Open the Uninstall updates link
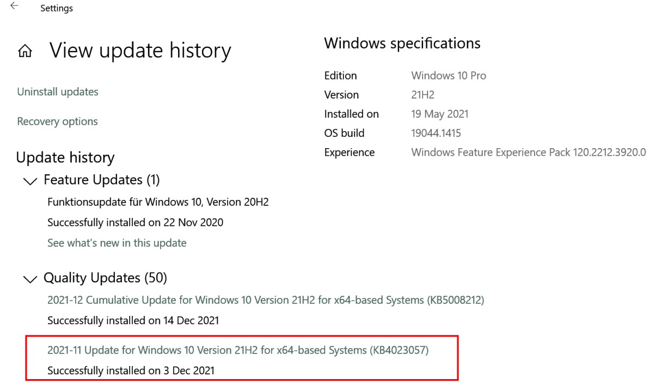Screen dimensions: 662x390 (x=58, y=92)
